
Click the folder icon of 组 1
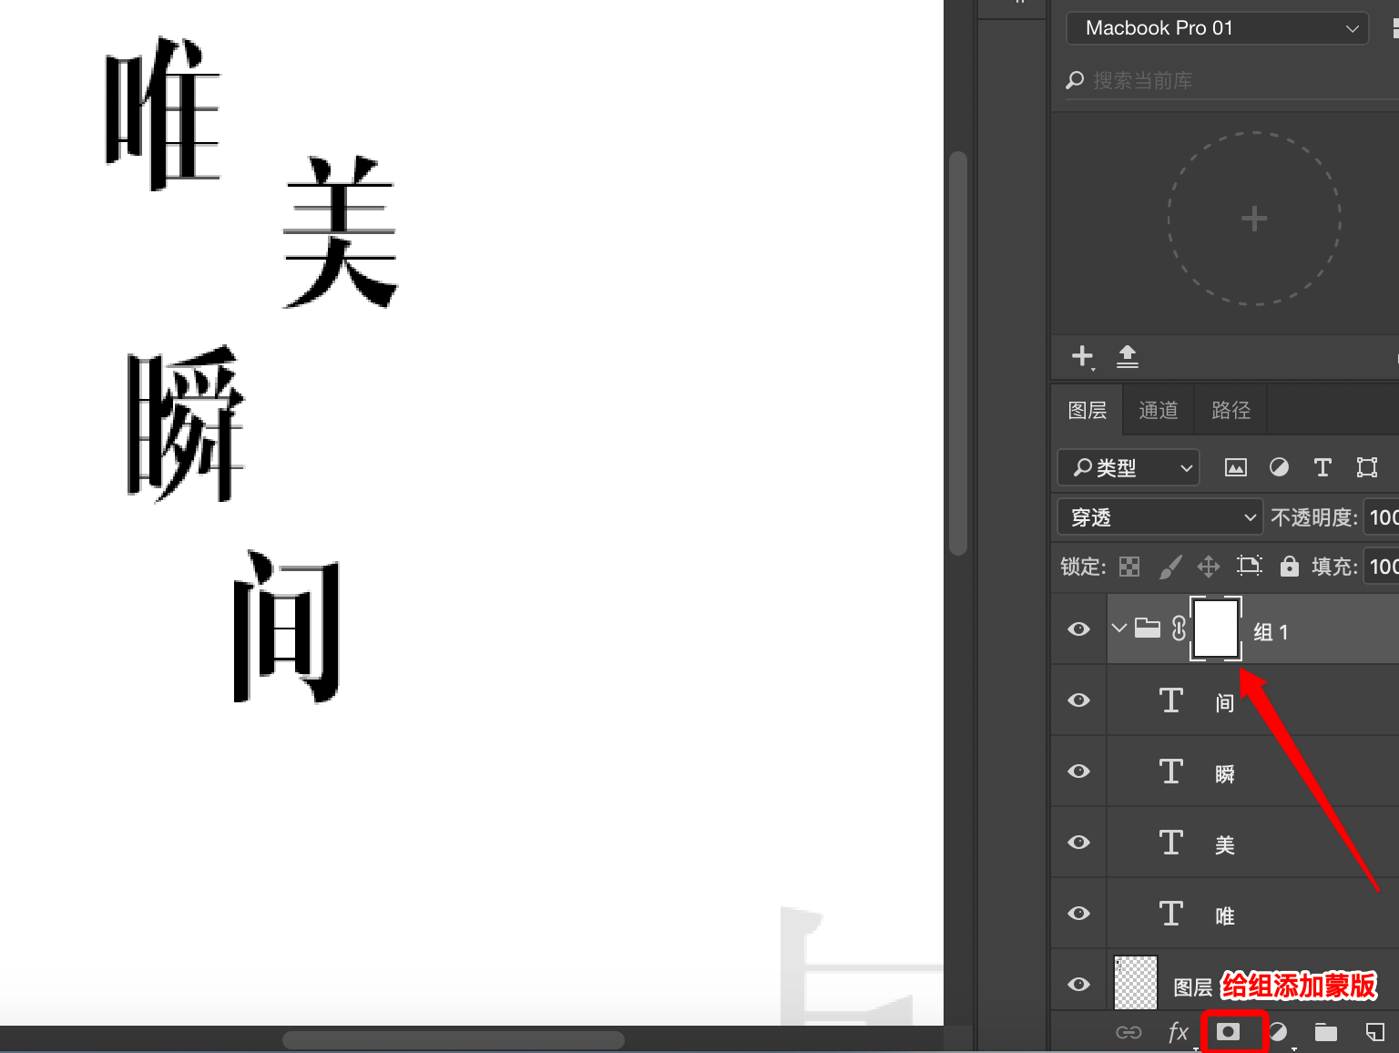pos(1148,629)
